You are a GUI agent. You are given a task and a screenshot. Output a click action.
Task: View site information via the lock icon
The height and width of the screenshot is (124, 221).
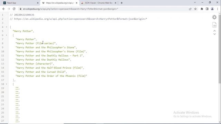coord(20,9)
